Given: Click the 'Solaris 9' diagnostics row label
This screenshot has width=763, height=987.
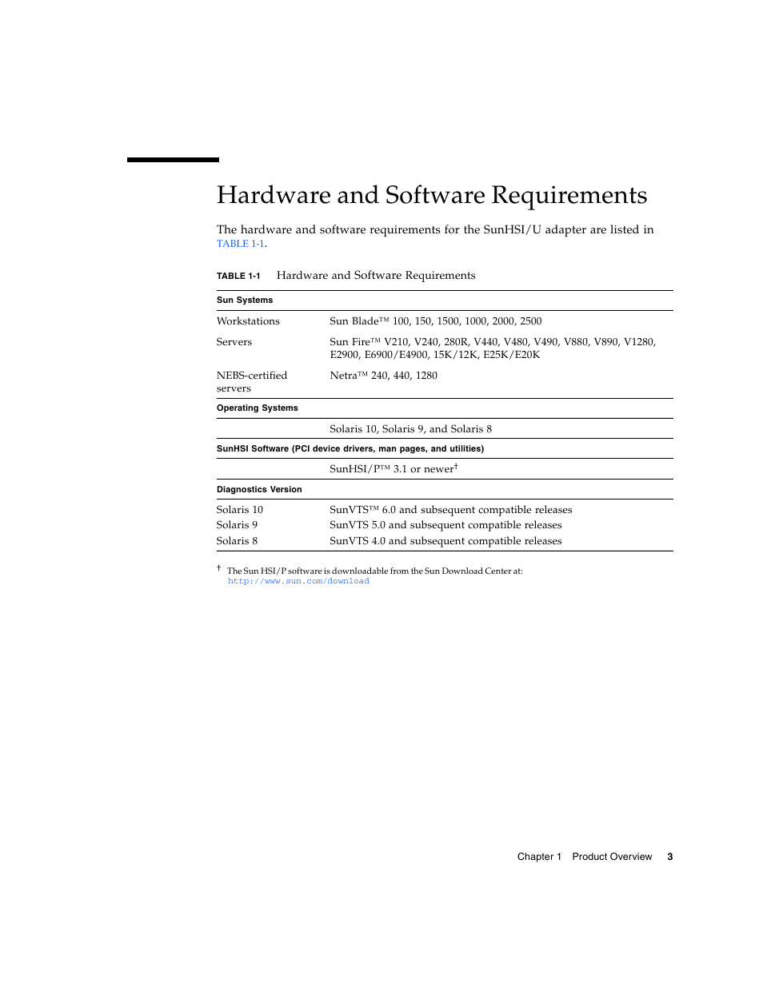Looking at the screenshot, I should click(237, 525).
